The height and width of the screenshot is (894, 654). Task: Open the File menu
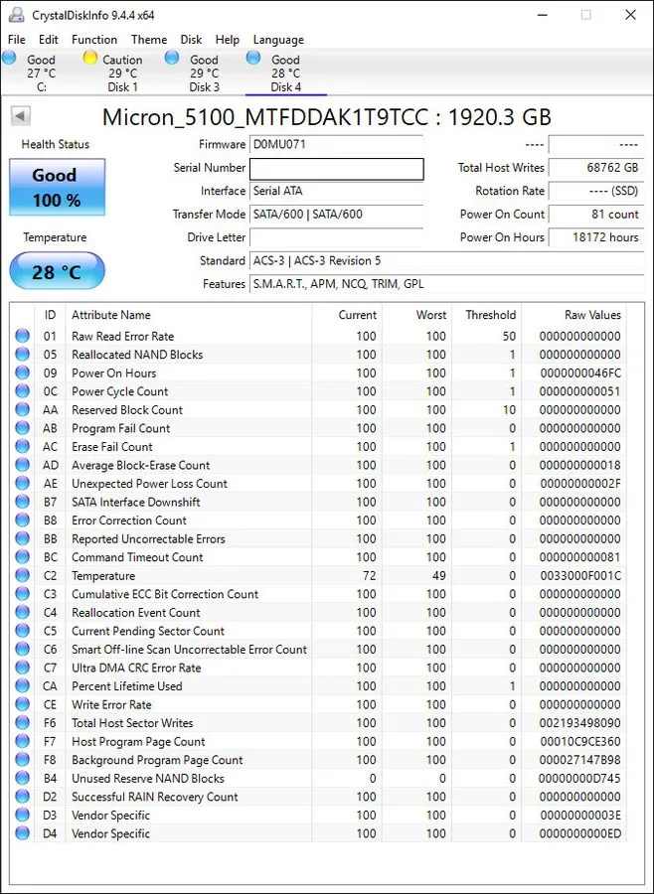pos(17,40)
